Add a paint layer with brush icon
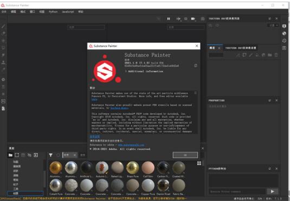 point(250,55)
